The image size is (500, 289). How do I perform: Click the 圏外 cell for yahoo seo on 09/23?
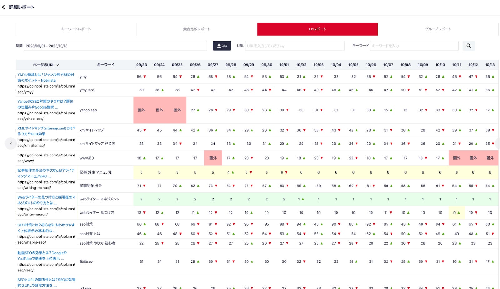tap(142, 110)
